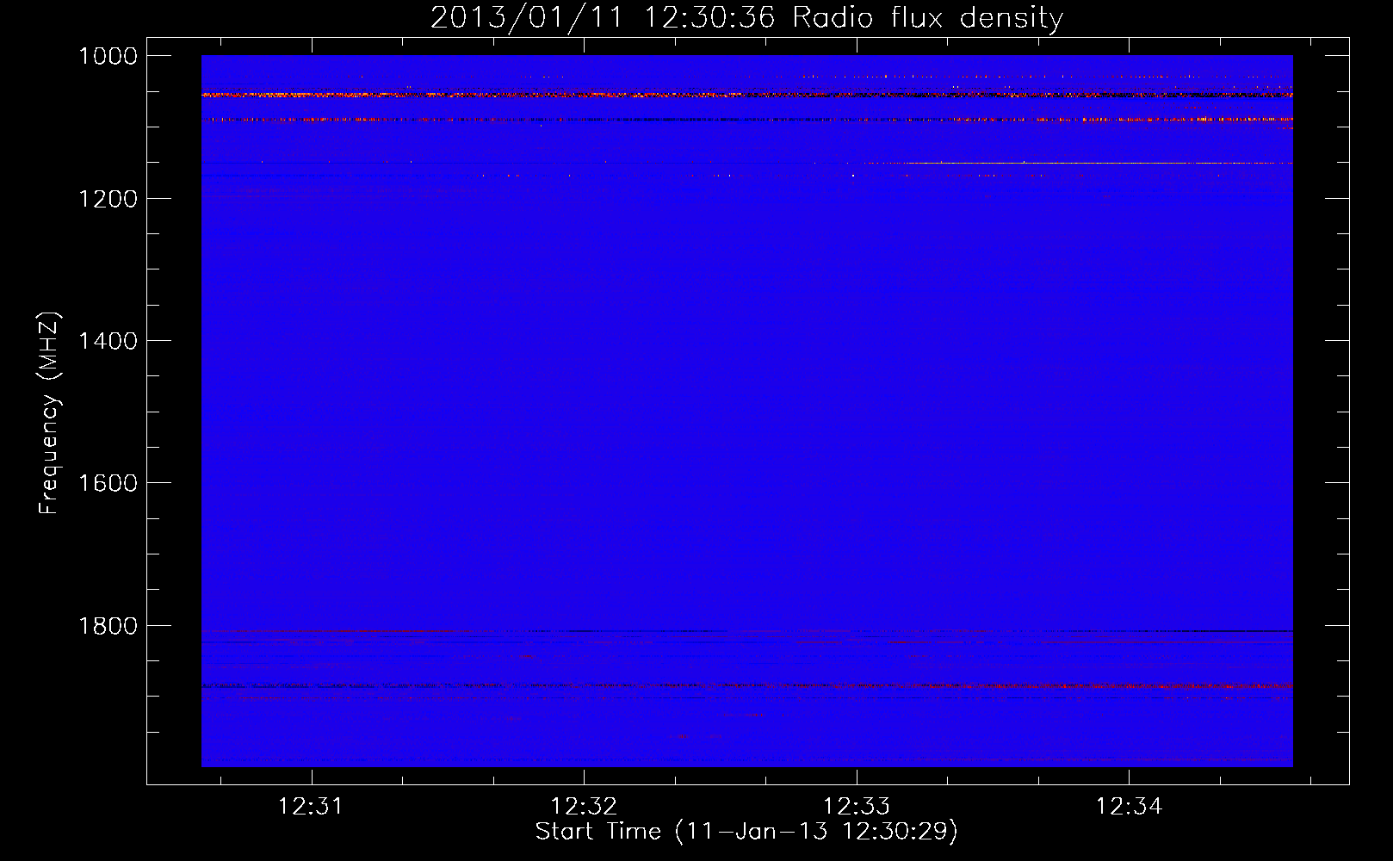Viewport: 1393px width, 861px height.
Task: Click the "Frequency (MHZ)" axis title
Action: pyautogui.click(x=49, y=413)
